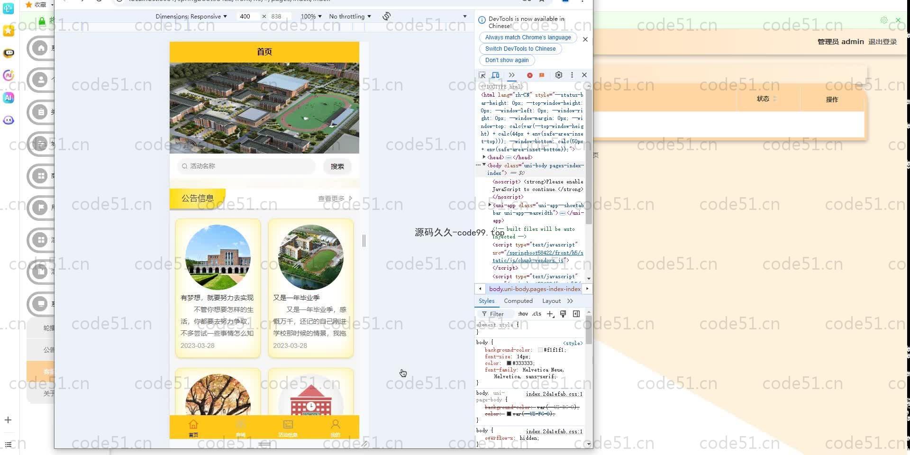Switch to the Computed tab
910x455 pixels.
click(518, 301)
